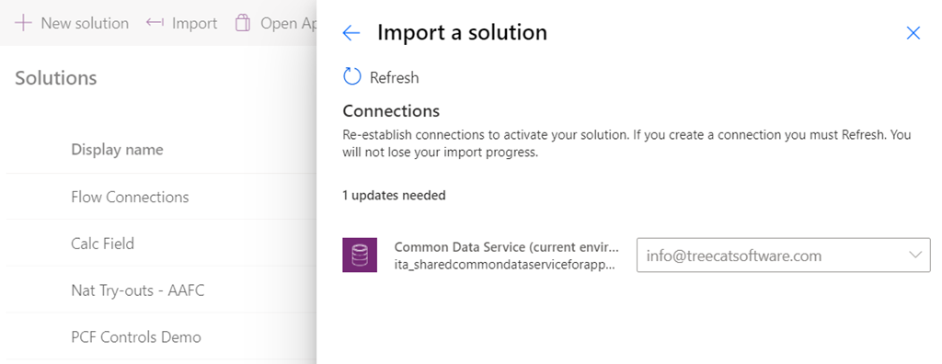Click the Common Data Service (current envir... name
Image resolution: width=942 pixels, height=364 pixels.
(x=507, y=247)
